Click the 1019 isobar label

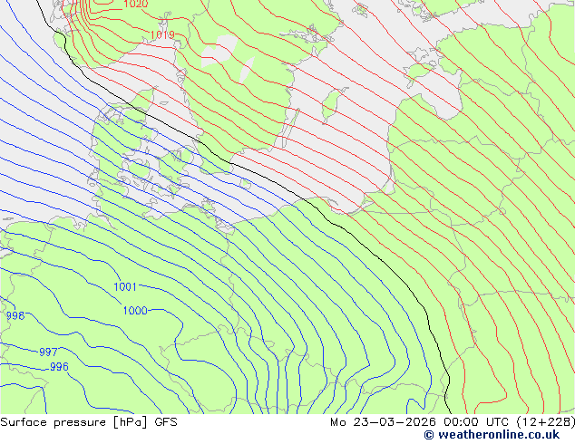pyautogui.click(x=162, y=34)
